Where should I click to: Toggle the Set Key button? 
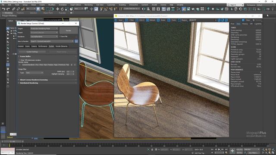(x=239, y=153)
